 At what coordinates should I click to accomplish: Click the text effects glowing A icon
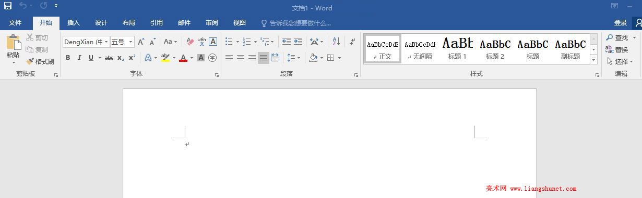click(x=148, y=58)
